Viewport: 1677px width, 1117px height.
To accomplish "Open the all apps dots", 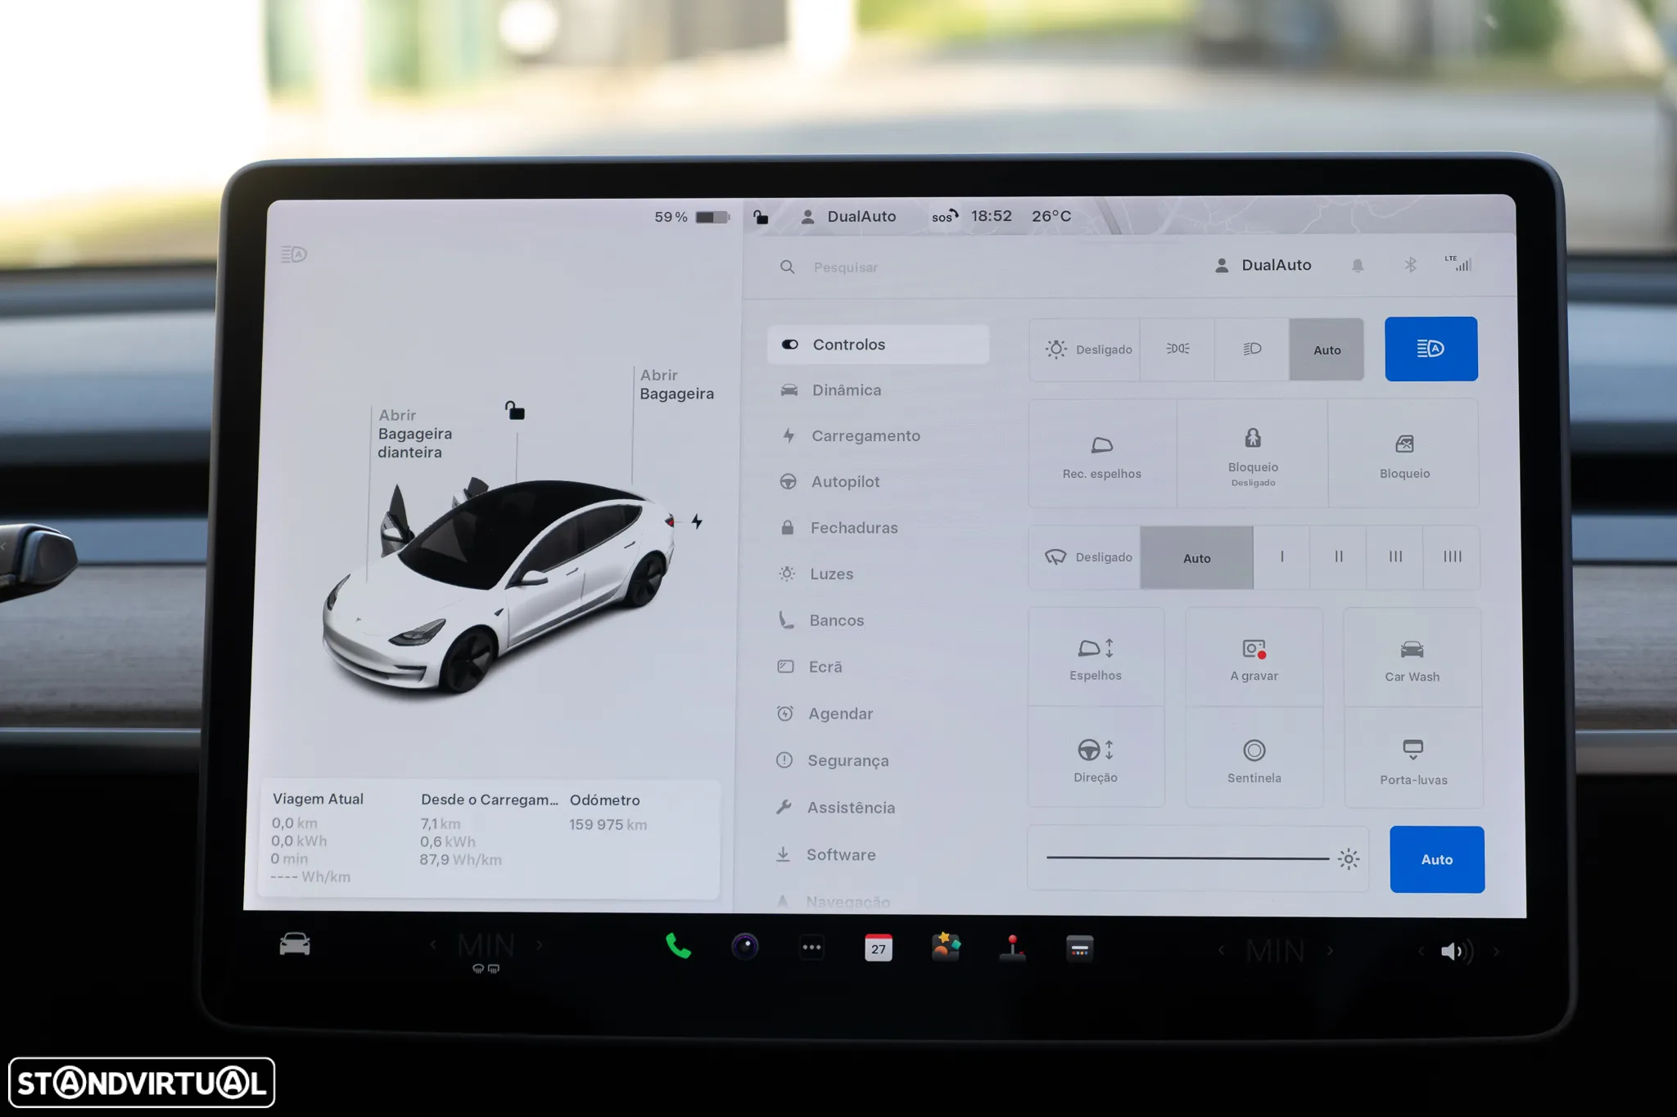I will [x=811, y=948].
